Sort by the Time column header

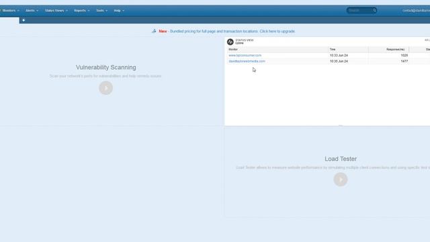point(348,49)
